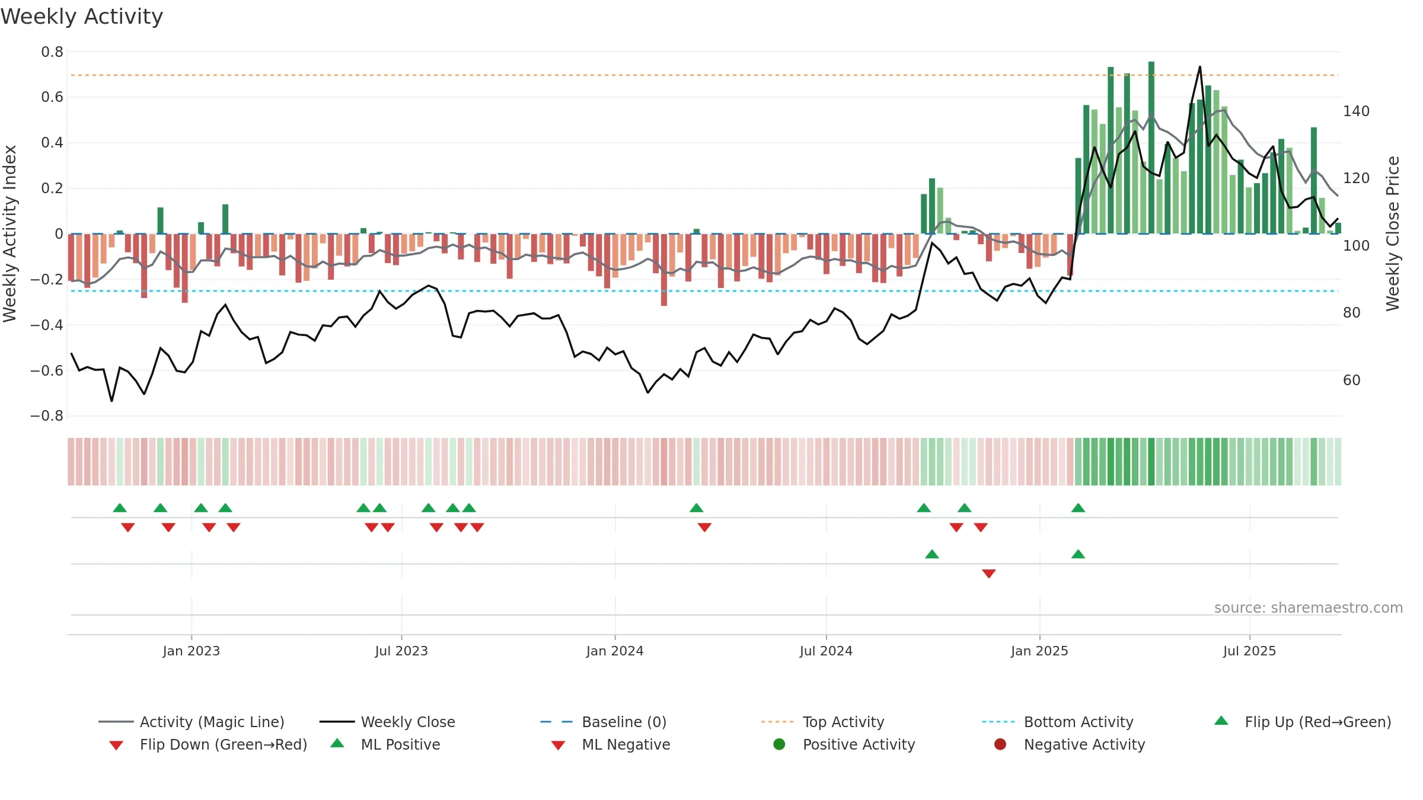Click the Jul 2024 x-axis label

(x=826, y=651)
